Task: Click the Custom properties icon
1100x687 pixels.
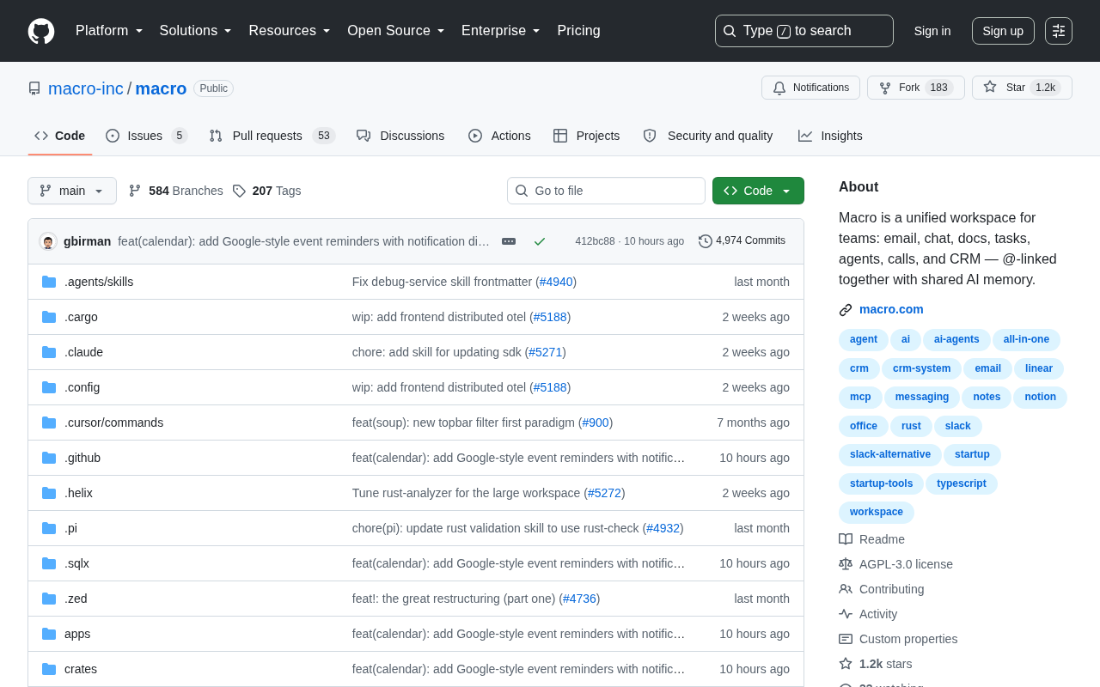Action: coord(846,639)
